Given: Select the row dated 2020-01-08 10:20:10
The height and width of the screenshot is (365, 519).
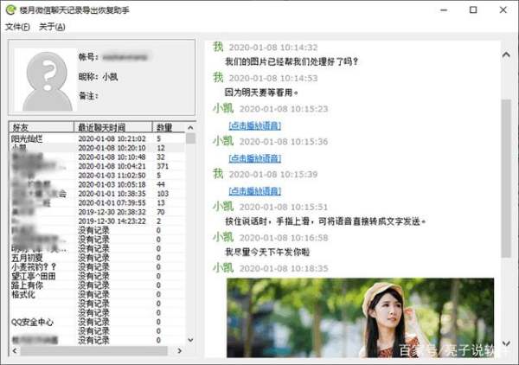Looking at the screenshot, I should [x=97, y=148].
